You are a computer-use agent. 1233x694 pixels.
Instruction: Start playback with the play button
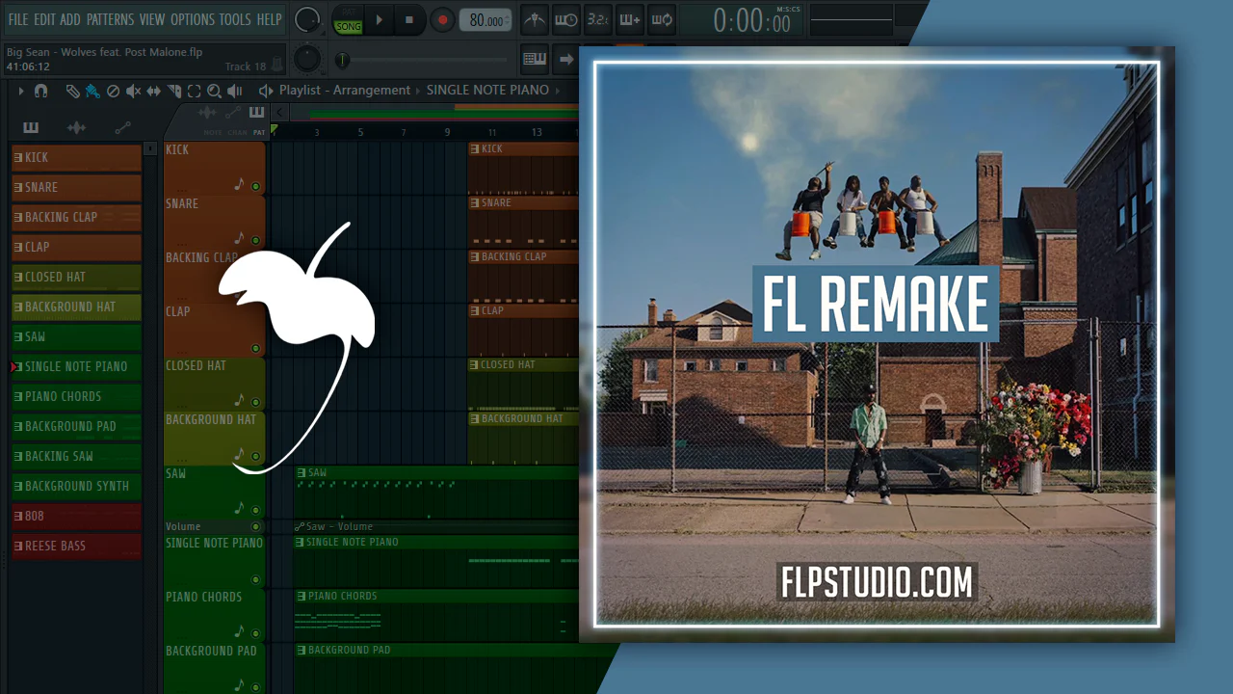[380, 19]
